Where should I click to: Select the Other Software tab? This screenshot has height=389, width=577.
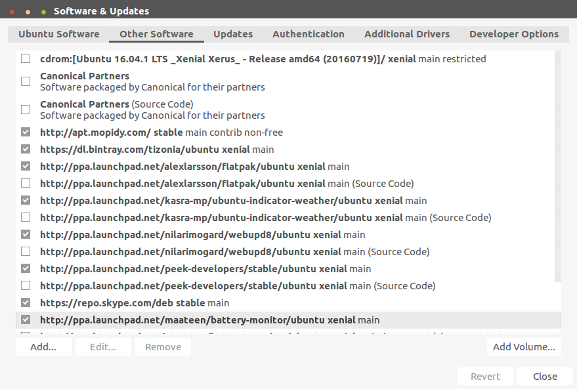point(156,34)
